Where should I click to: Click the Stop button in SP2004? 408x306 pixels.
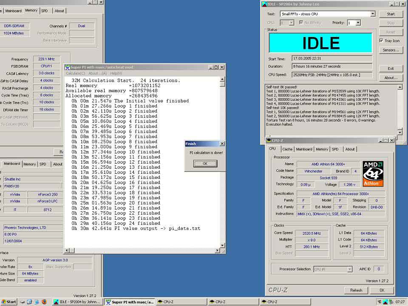391,23
